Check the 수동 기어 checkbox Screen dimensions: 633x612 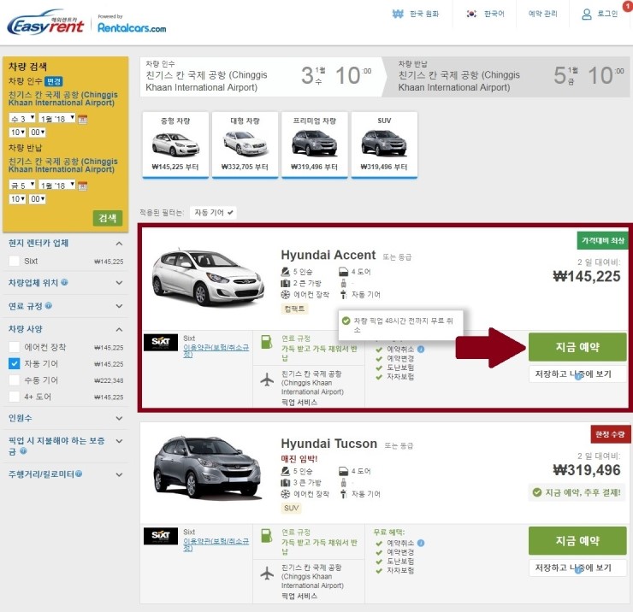click(15, 380)
